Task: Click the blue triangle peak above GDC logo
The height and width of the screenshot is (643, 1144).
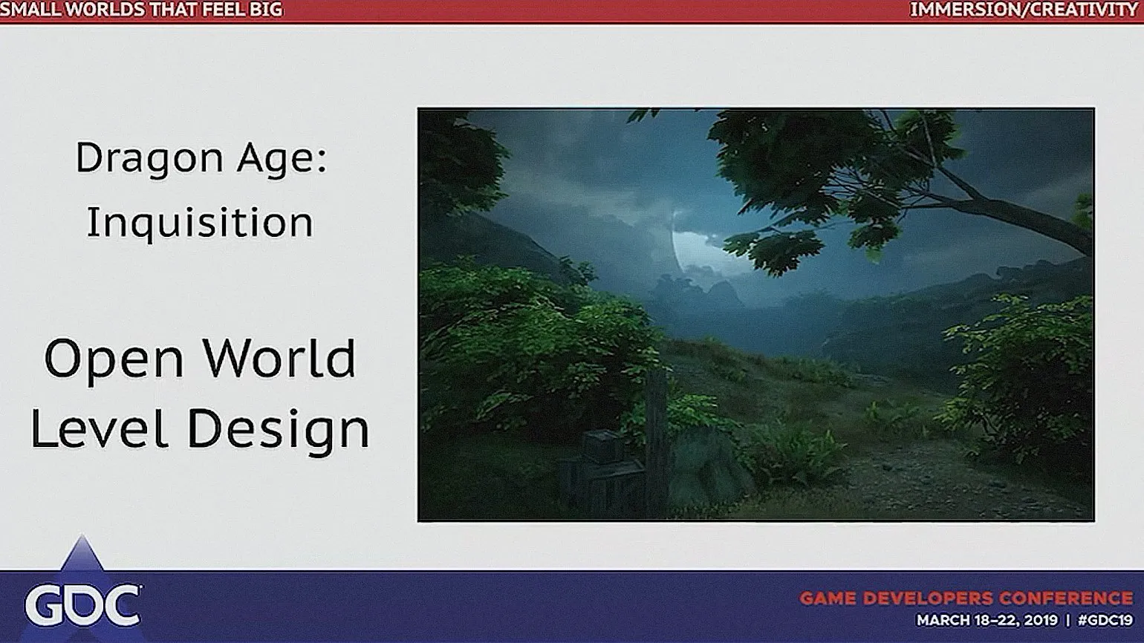Action: 83,553
